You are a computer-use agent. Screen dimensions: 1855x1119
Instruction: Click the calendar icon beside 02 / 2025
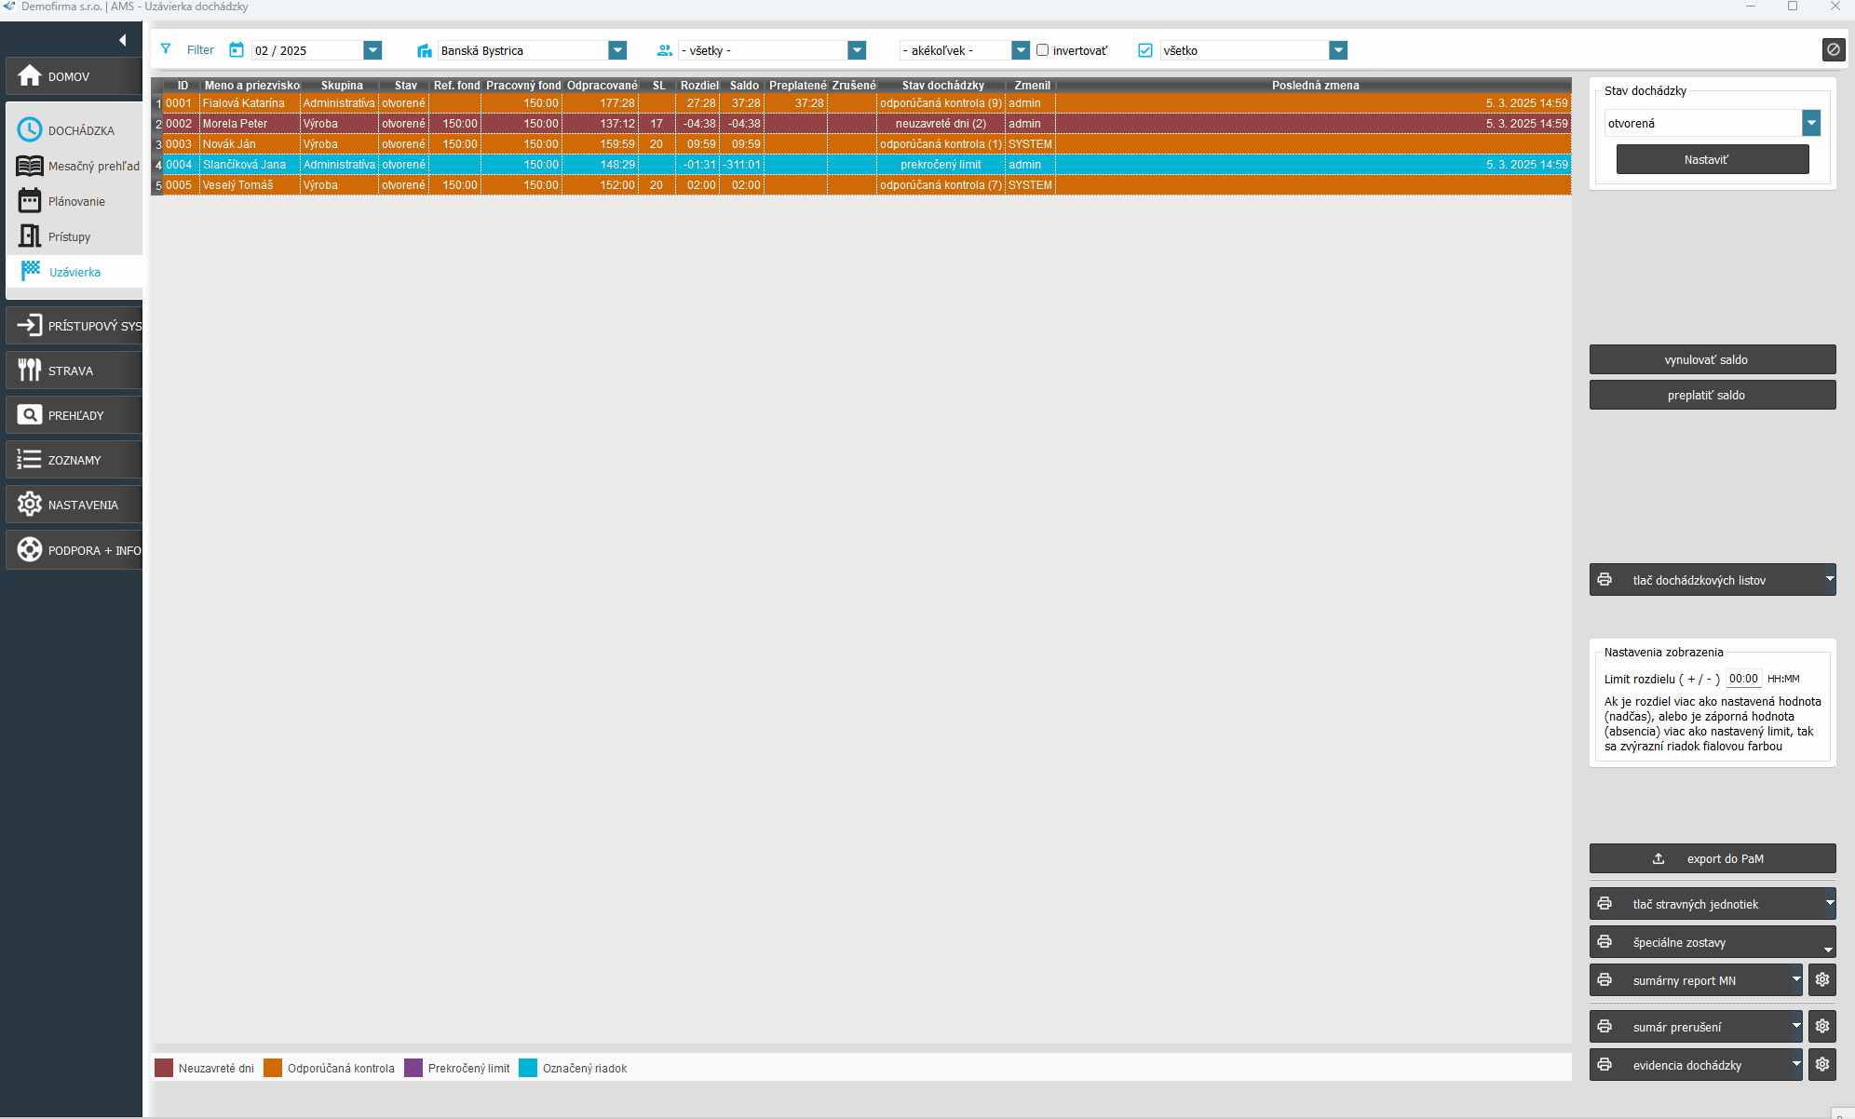click(x=237, y=49)
